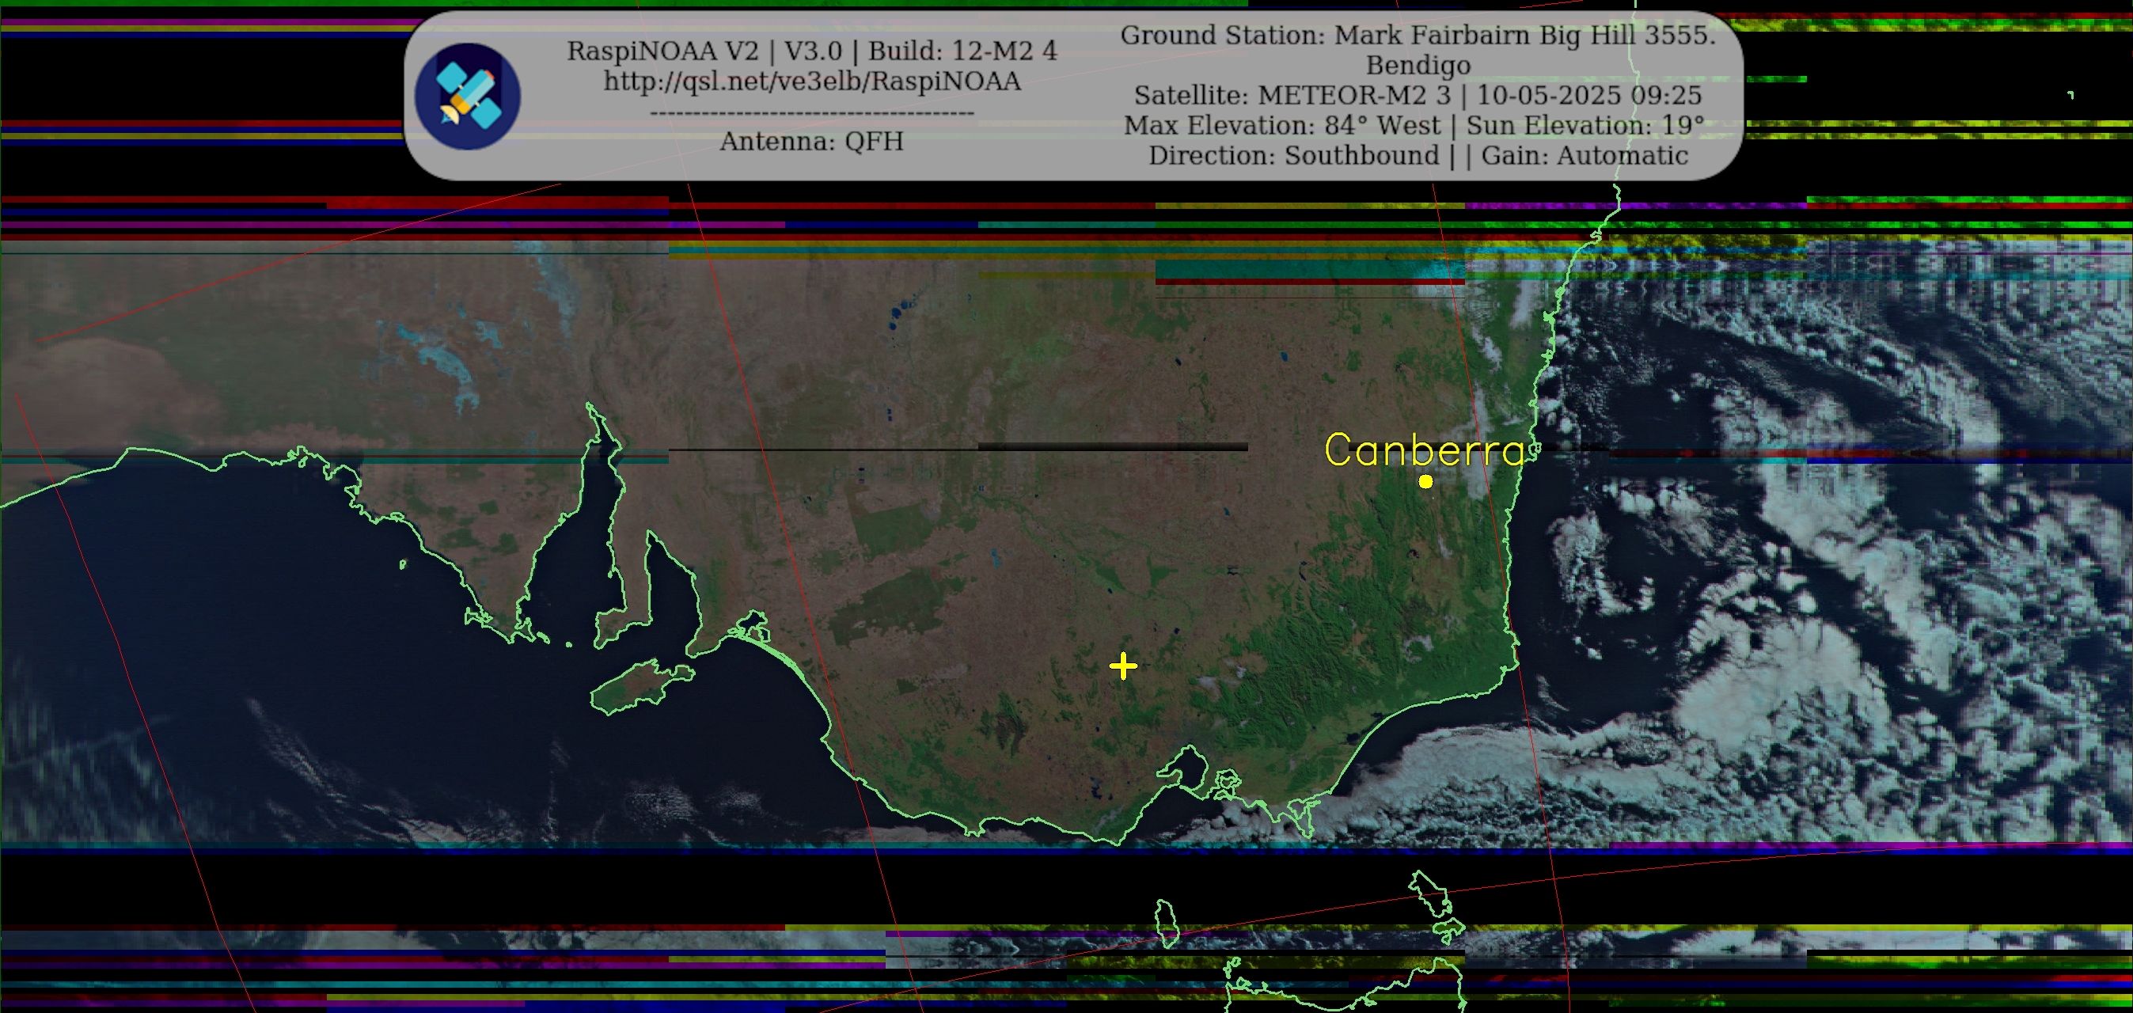This screenshot has height=1013, width=2133.
Task: Click the yellow Canberra city dot
Action: pos(1425,481)
